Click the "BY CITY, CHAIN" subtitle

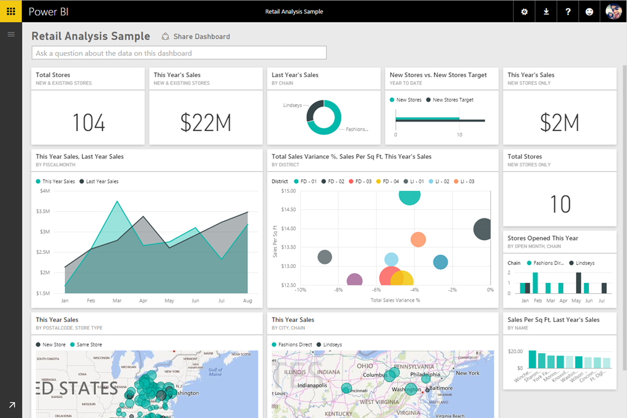point(288,328)
